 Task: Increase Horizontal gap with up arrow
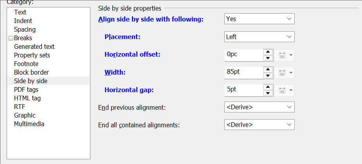click(x=268, y=87)
